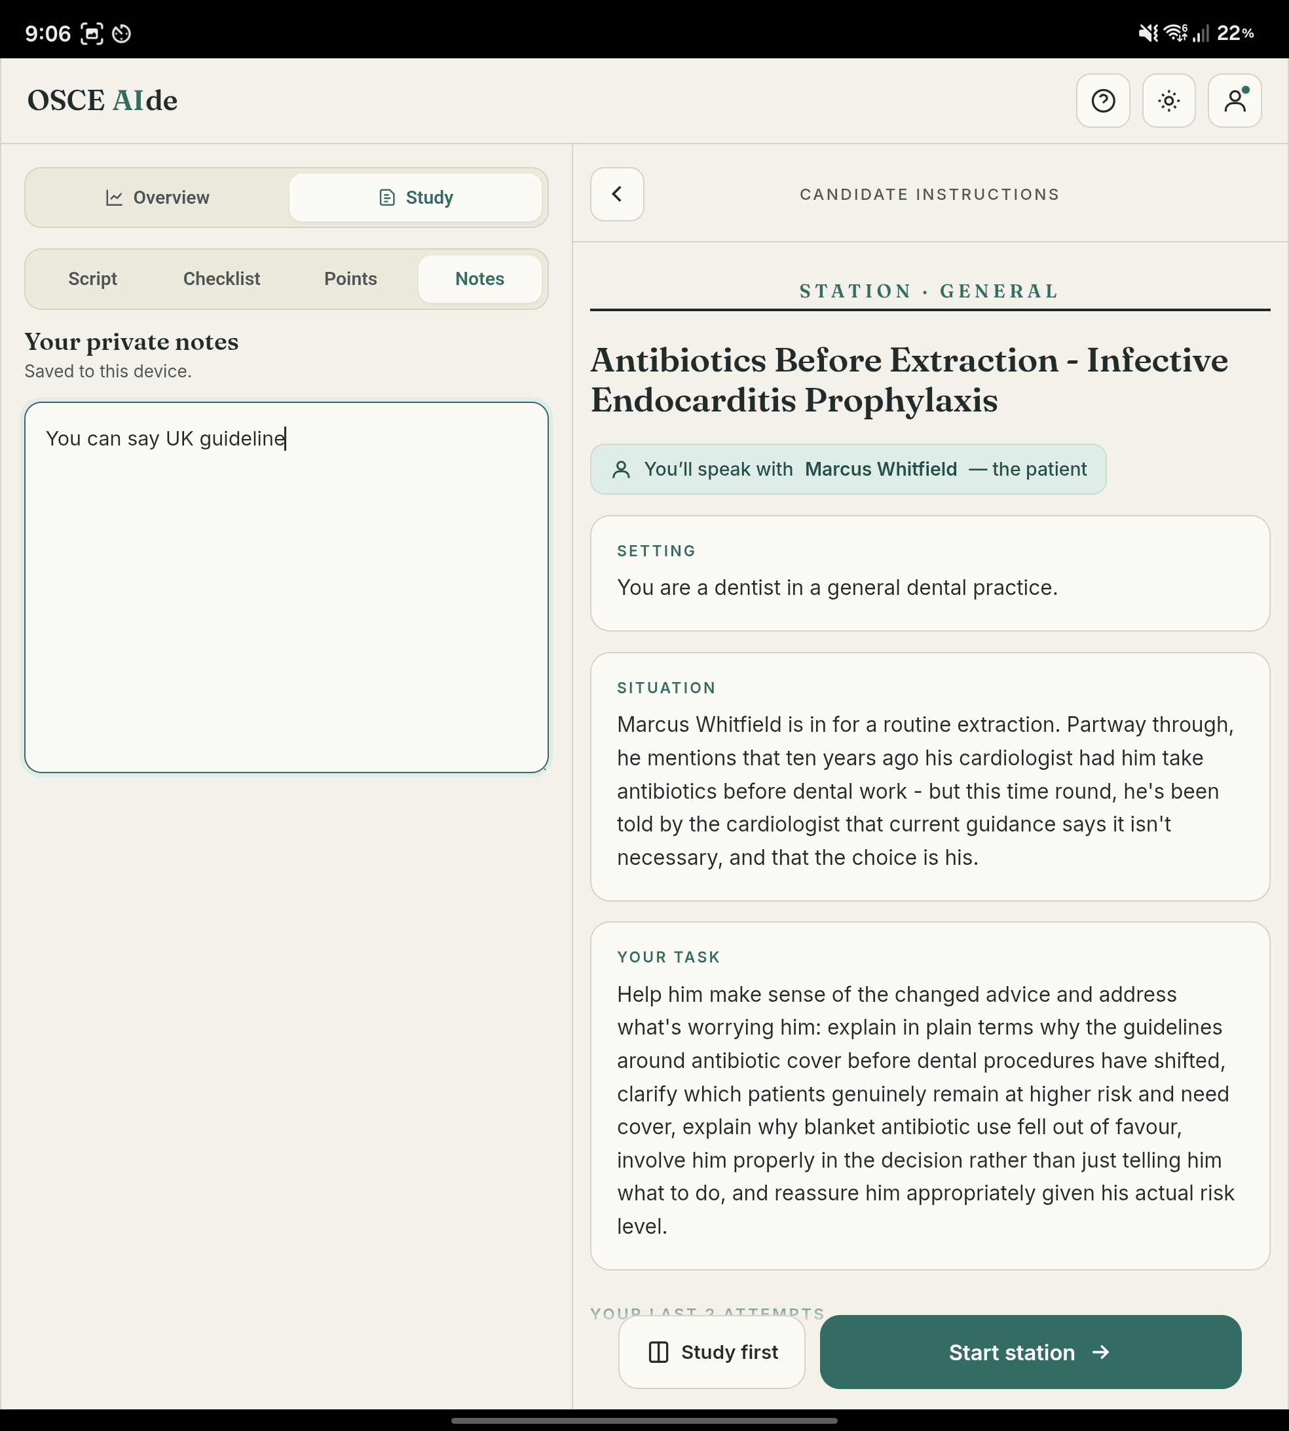Open the Points sub-tab
The image size is (1289, 1431).
pyautogui.click(x=350, y=279)
